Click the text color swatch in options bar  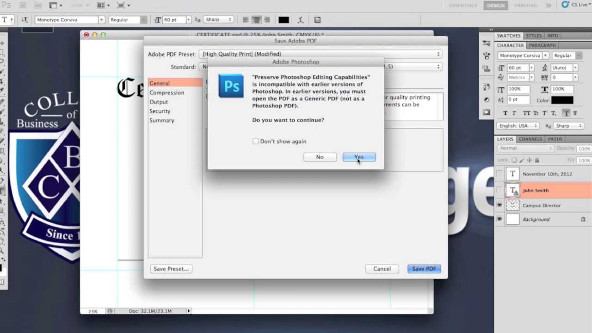click(284, 20)
